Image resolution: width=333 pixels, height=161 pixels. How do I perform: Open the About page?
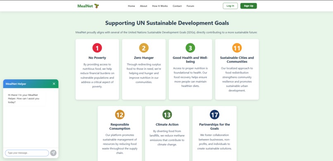pyautogui.click(x=143, y=6)
